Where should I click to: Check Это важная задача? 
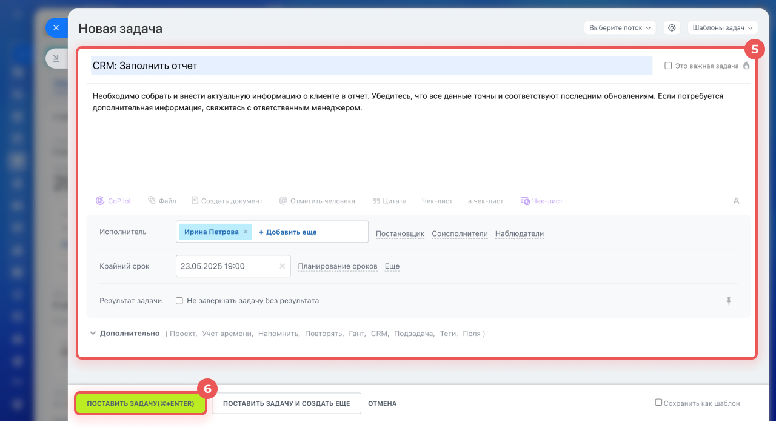[668, 66]
